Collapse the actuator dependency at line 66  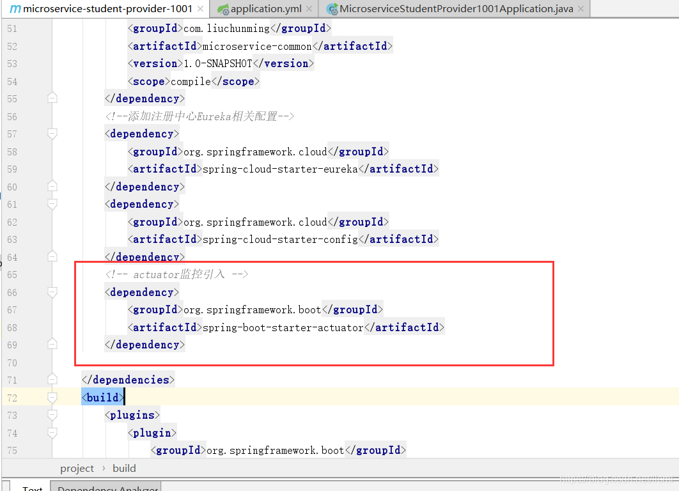click(52, 292)
